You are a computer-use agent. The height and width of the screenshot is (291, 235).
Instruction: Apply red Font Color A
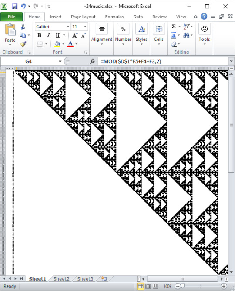(x=70, y=44)
